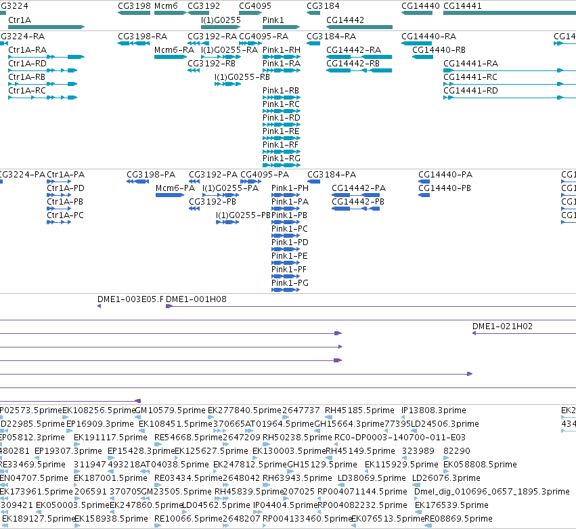Click the CG3198-RA transcript
This screenshot has height=529, width=576.
[134, 43]
